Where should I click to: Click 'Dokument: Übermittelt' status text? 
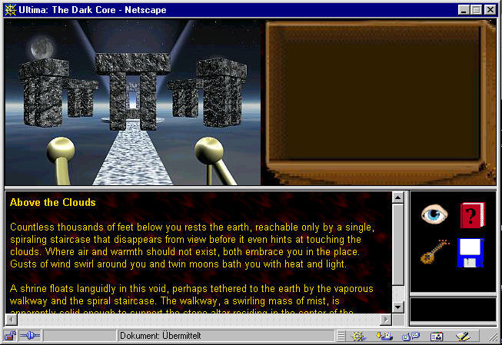tap(161, 336)
